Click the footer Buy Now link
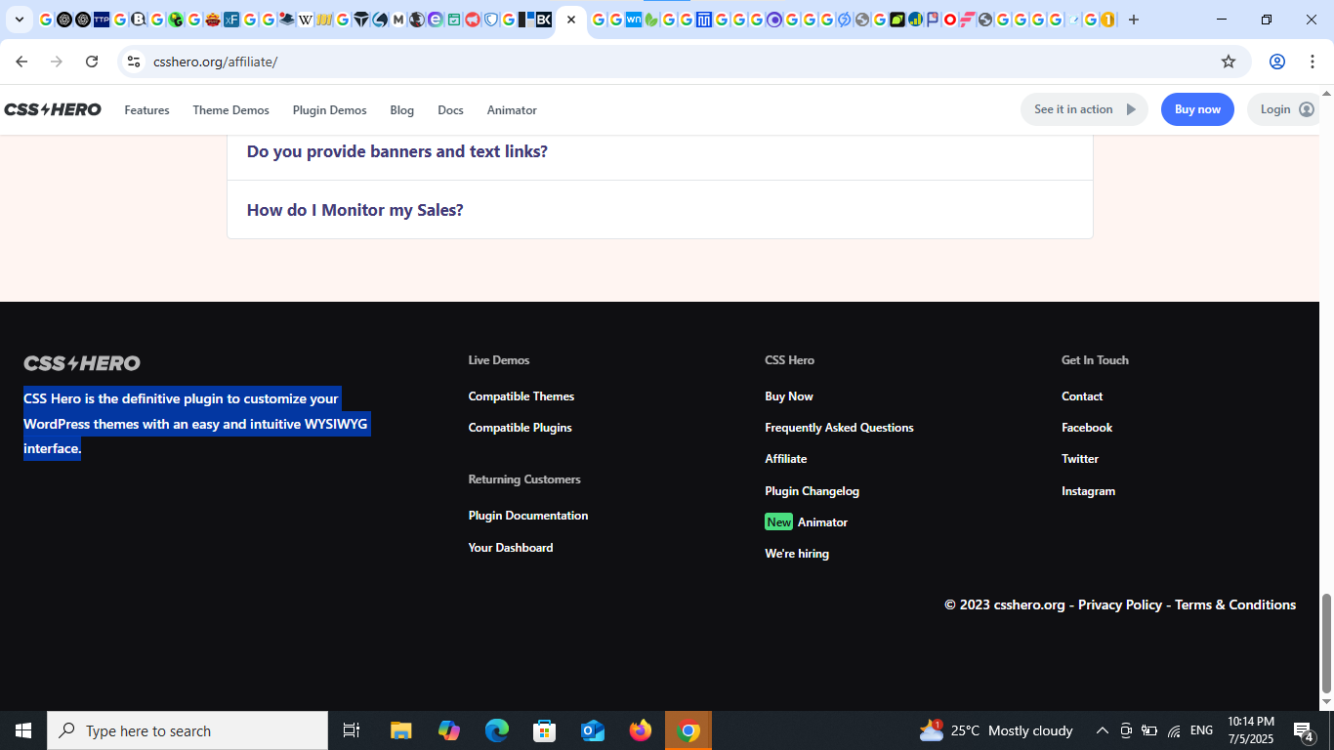This screenshot has height=750, width=1334. tap(789, 396)
